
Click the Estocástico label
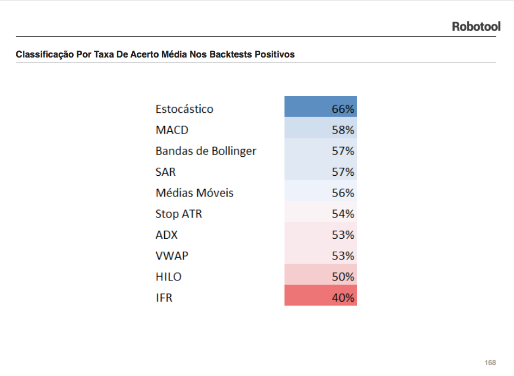[x=184, y=109]
